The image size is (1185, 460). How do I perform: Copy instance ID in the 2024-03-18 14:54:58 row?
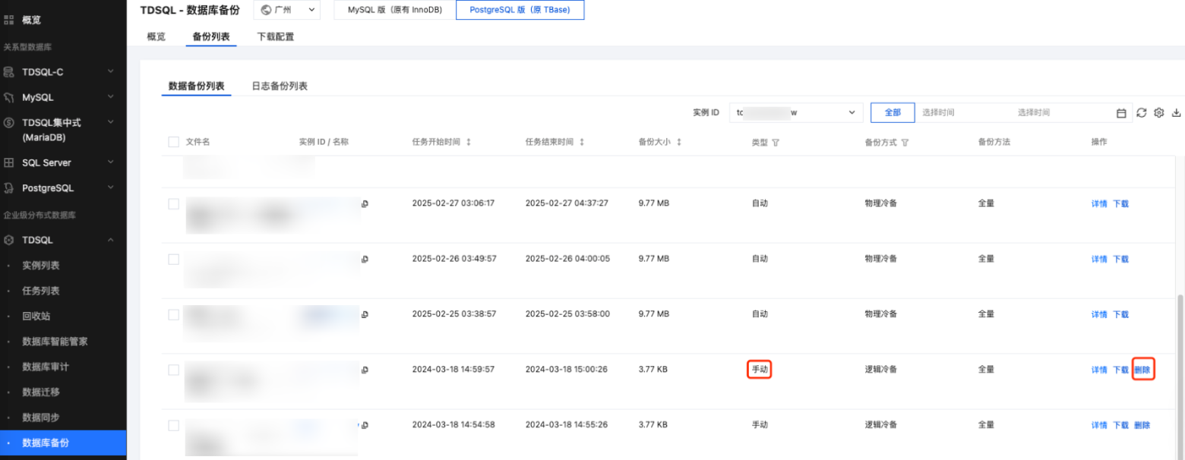point(365,425)
